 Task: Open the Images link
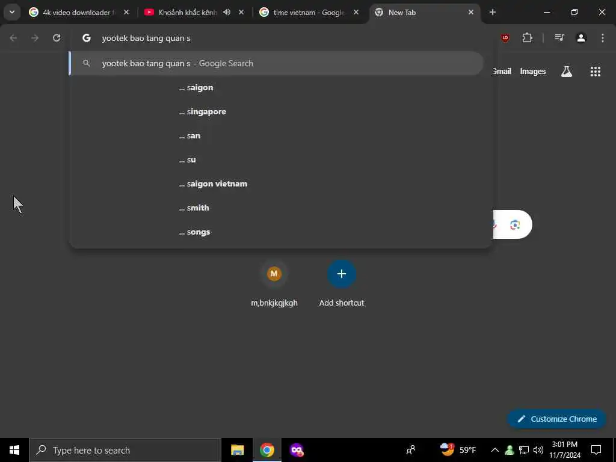(533, 71)
